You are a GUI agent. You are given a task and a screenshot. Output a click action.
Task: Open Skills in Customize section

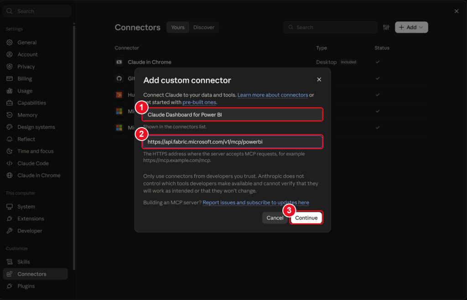36,262
